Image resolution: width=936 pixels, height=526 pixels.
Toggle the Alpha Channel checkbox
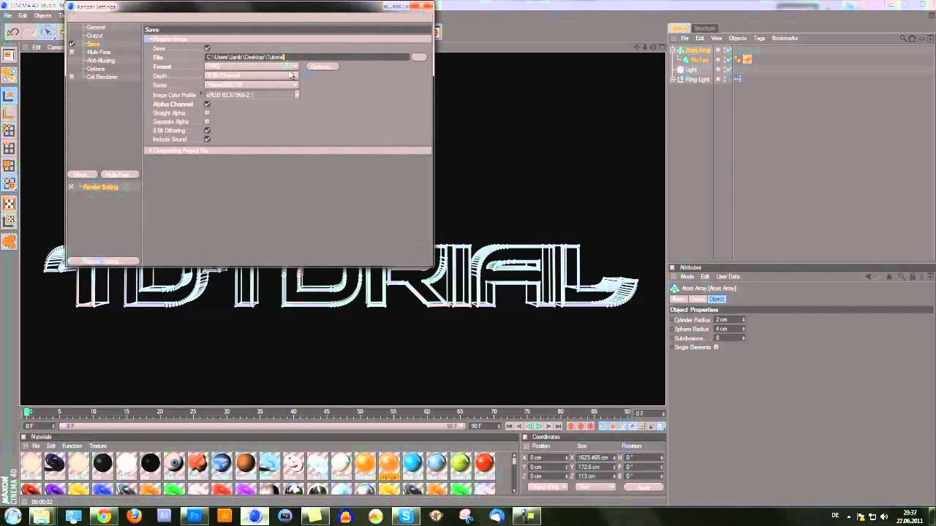(x=207, y=104)
